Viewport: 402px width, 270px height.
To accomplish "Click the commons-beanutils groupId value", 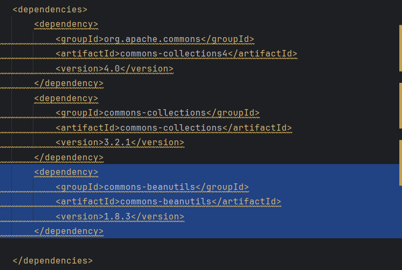I will click(x=149, y=187).
